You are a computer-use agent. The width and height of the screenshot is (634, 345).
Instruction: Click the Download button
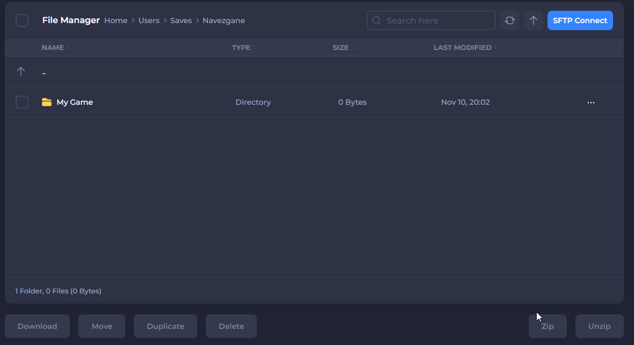click(37, 326)
